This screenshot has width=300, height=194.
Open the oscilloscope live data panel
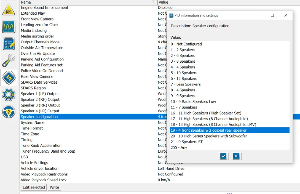click(x=9, y=26)
